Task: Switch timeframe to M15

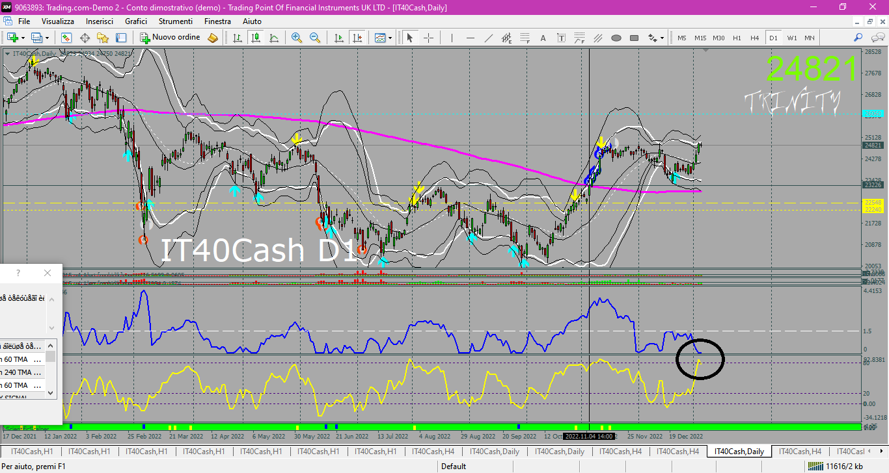Action: tap(700, 38)
